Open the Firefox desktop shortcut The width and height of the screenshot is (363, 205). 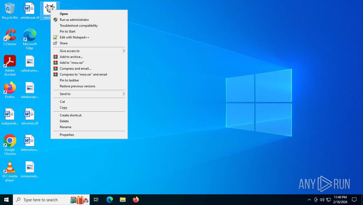pos(10,90)
